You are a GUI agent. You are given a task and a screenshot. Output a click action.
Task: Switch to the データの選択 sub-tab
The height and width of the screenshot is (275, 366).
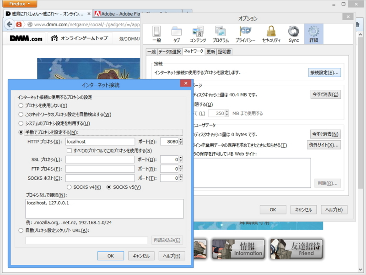[x=169, y=52]
